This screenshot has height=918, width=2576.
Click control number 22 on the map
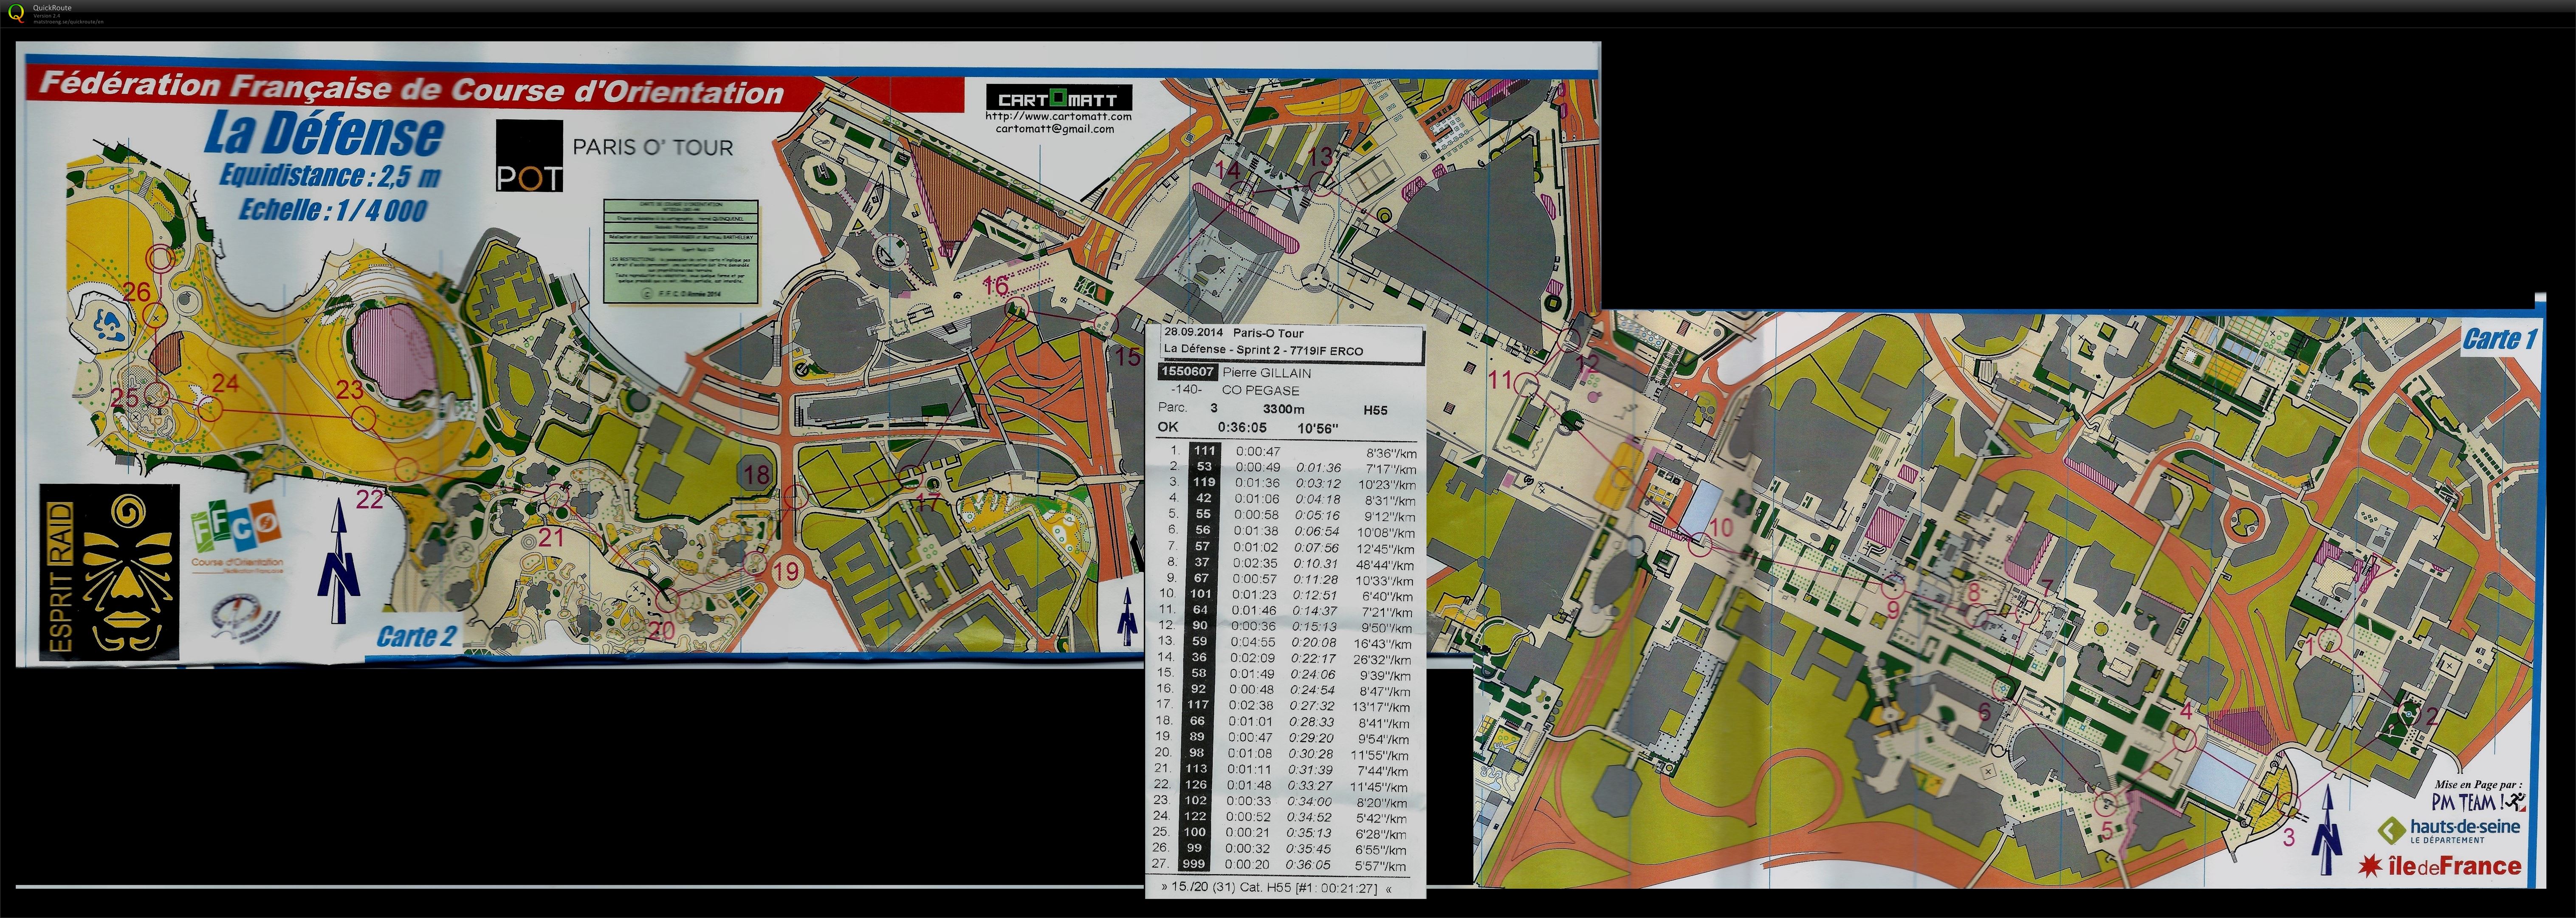[370, 499]
